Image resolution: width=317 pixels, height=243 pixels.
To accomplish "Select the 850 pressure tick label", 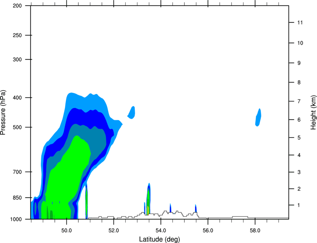I will 17,198.
